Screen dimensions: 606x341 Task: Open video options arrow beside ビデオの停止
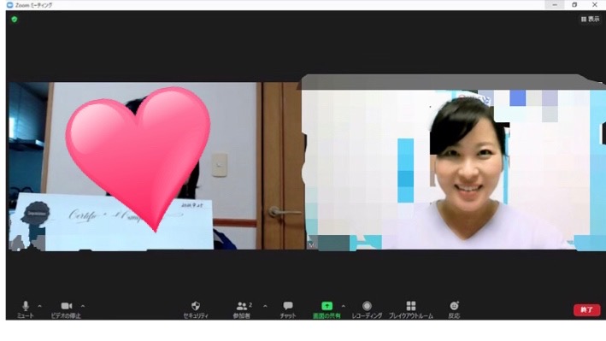(83, 306)
